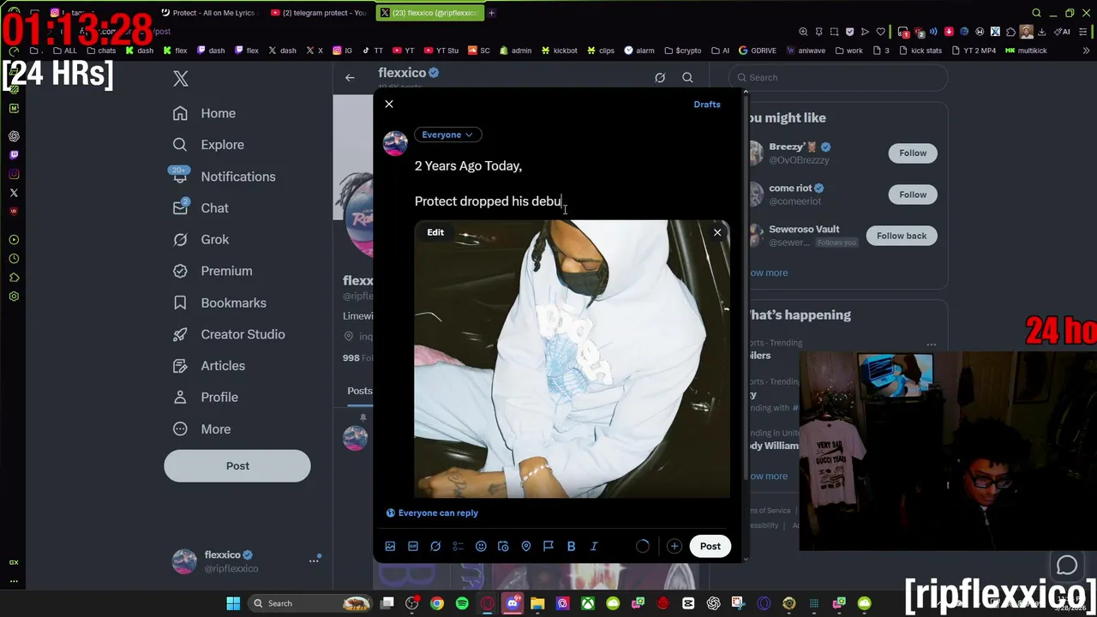Open the kickbot bookmark
The height and width of the screenshot is (617, 1097).
559,51
